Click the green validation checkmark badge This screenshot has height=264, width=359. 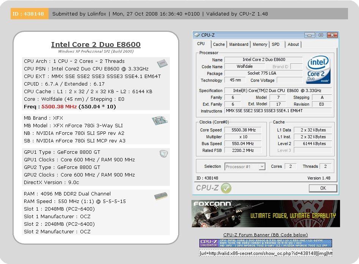pos(226,188)
